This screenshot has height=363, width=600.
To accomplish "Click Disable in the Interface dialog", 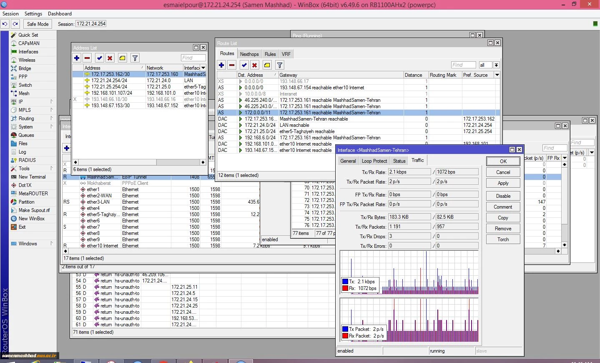I will 503,196.
